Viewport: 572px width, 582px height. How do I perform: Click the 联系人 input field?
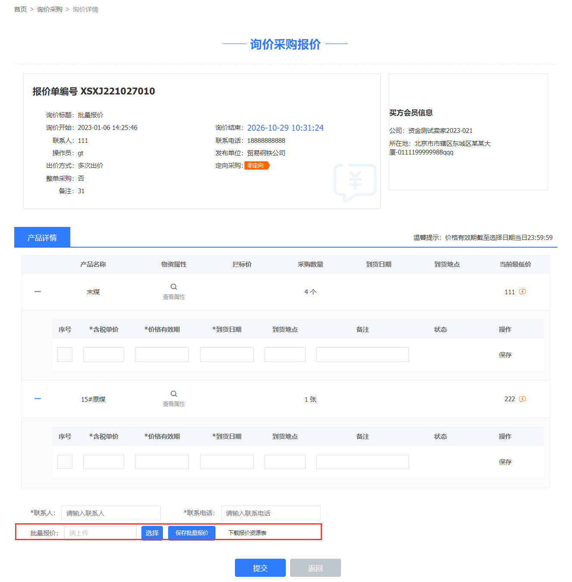(x=111, y=513)
